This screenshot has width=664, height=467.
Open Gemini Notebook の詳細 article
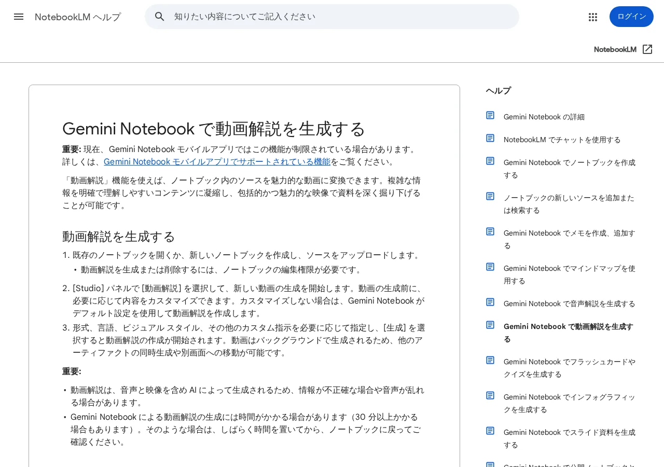[x=544, y=117]
